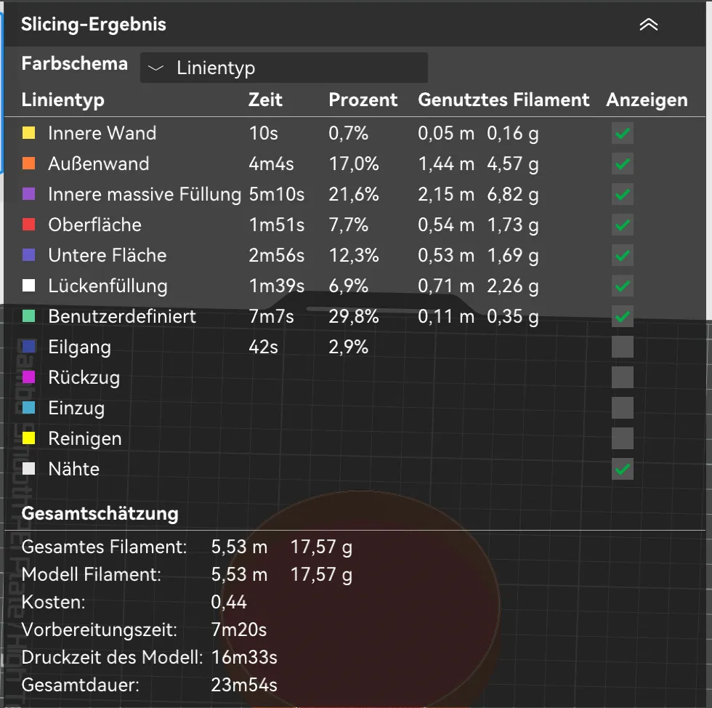Viewport: 712px width, 708px height.
Task: Enable Rückzug display checkbox
Action: point(622,377)
